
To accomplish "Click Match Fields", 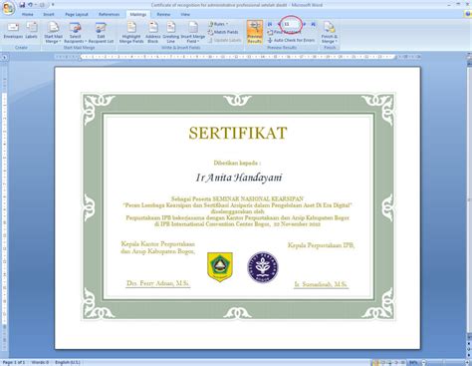I will [x=223, y=32].
